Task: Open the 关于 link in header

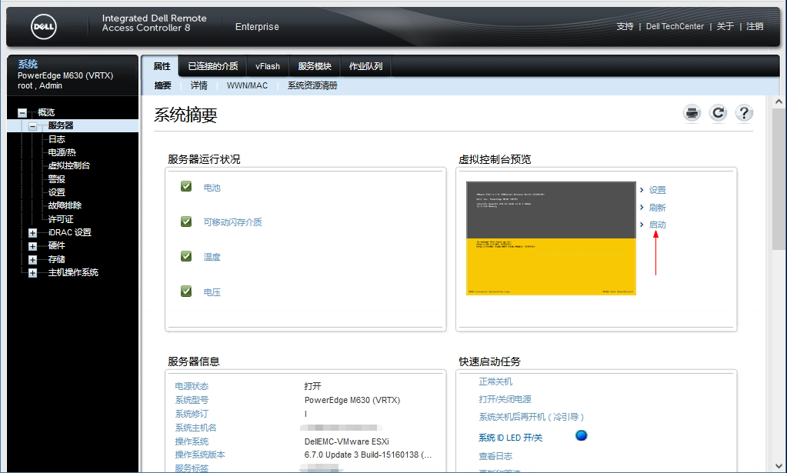Action: [725, 27]
